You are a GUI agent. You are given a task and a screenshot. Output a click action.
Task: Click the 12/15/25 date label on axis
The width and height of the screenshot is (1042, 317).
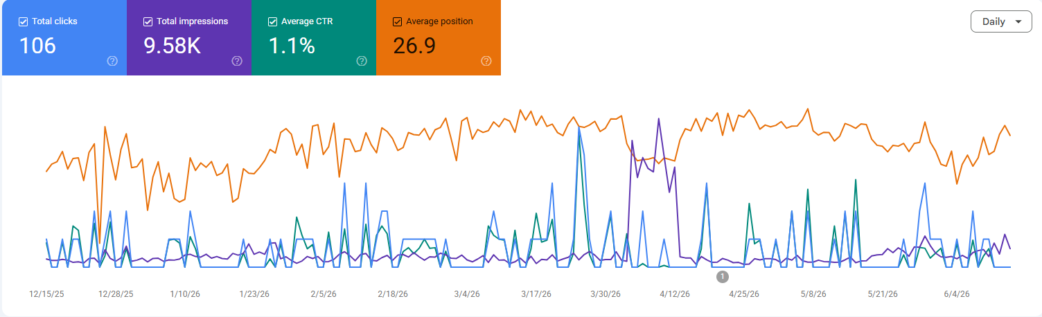[x=47, y=294]
